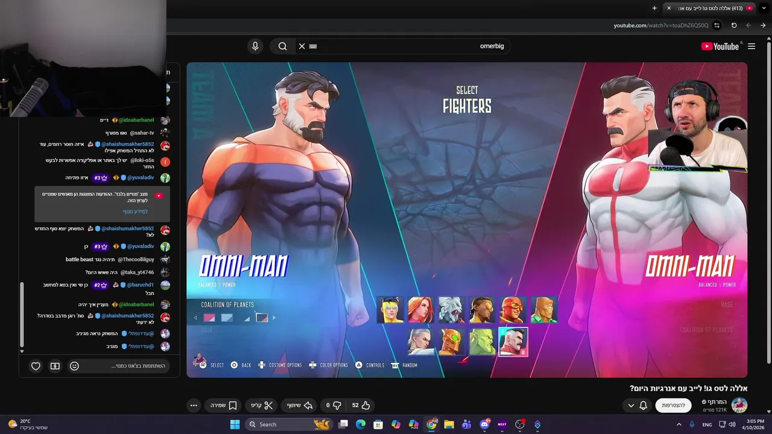Click the YouTube search magnifier button
Viewport: 772px width, 434px height.
point(282,46)
